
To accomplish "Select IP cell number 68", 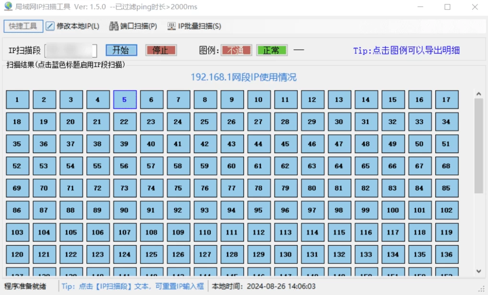I will tap(446, 166).
